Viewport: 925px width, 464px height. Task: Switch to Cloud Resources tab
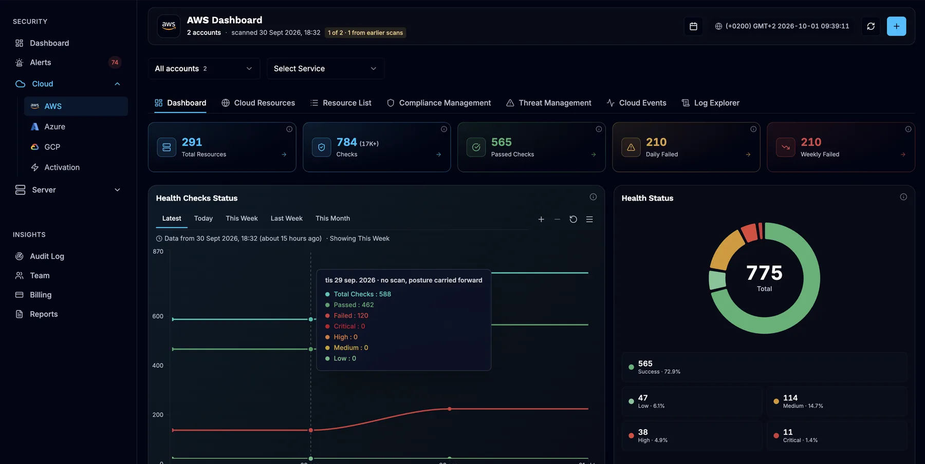258,103
